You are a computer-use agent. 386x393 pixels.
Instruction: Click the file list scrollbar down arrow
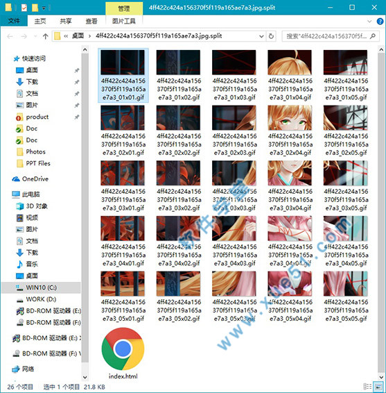tap(381, 377)
